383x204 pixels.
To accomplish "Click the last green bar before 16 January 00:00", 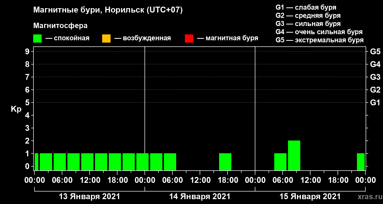I will pos(361,162).
